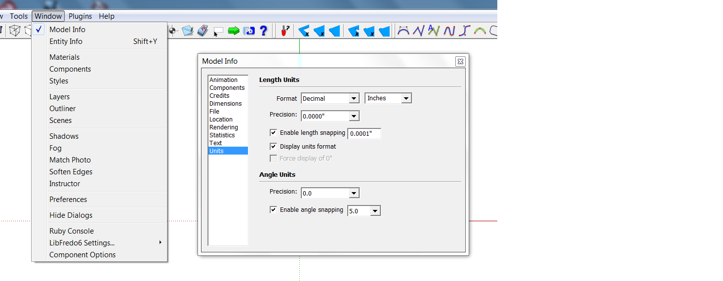Select Dimensions in Model Info list

[x=225, y=104]
